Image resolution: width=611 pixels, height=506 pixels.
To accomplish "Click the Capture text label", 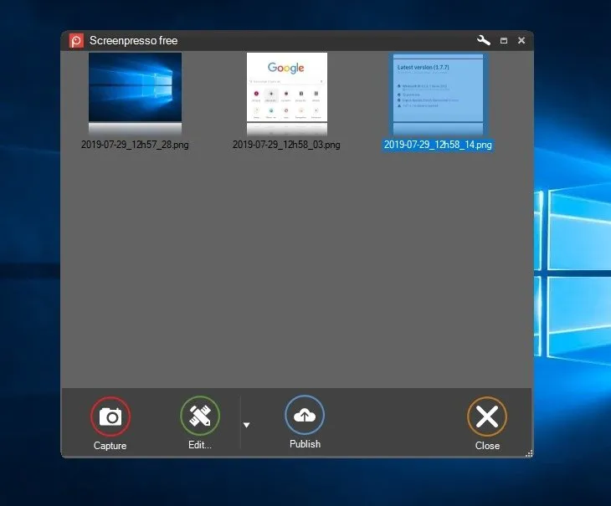I will 110,446.
